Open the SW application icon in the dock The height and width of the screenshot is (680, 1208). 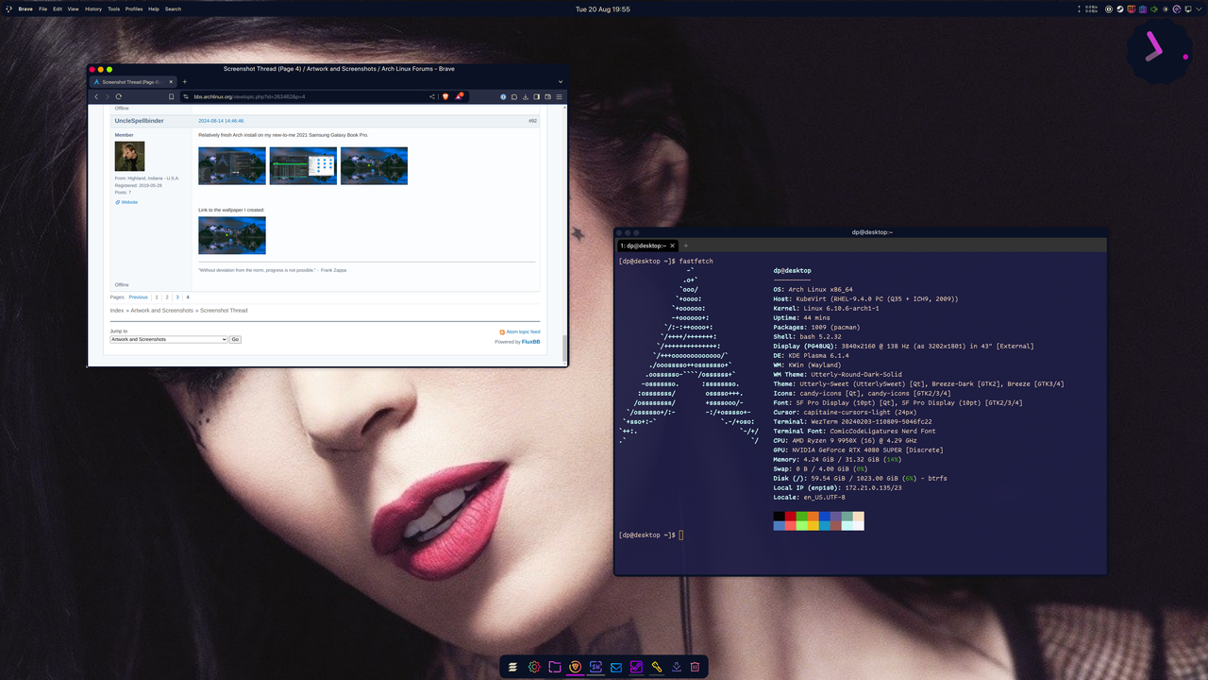[x=596, y=667]
